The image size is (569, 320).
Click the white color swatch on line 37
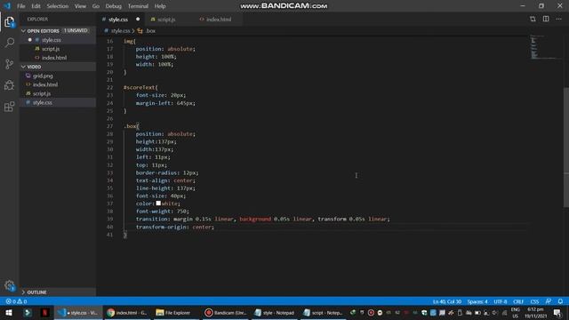[158, 204]
